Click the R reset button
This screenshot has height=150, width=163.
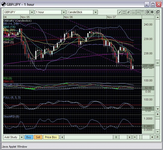click(158, 137)
